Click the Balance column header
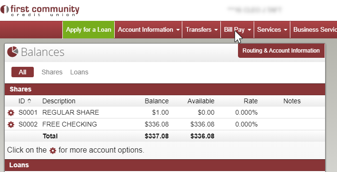The image size is (337, 172). point(157,101)
